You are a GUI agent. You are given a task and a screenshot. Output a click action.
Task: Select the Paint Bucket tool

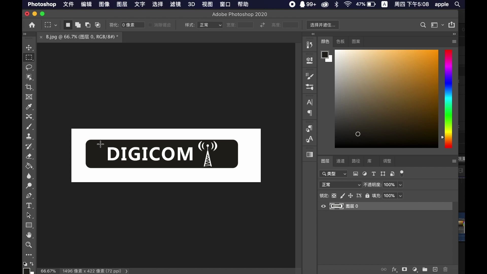[x=29, y=166]
